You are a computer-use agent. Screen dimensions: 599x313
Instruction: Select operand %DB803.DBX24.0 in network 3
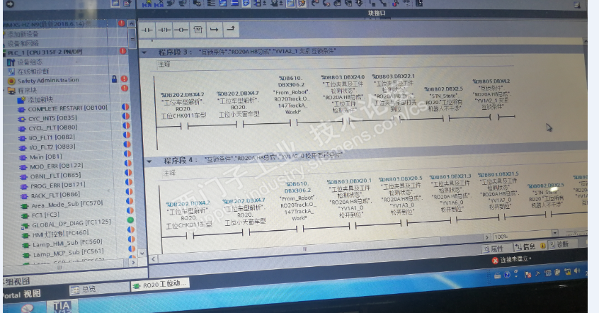point(343,77)
